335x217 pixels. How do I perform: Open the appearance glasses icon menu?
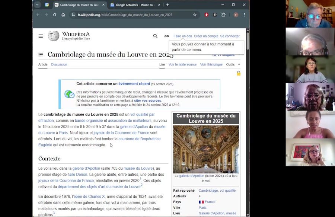click(x=166, y=36)
